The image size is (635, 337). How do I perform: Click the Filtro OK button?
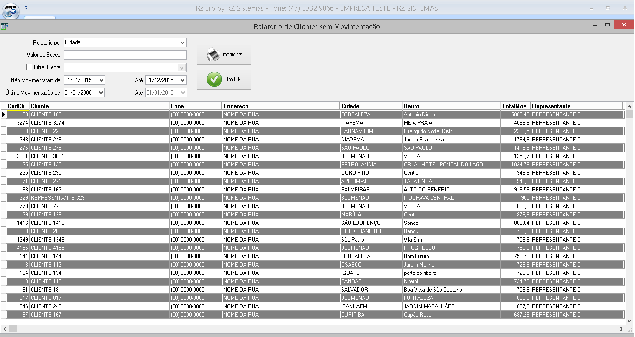point(224,79)
